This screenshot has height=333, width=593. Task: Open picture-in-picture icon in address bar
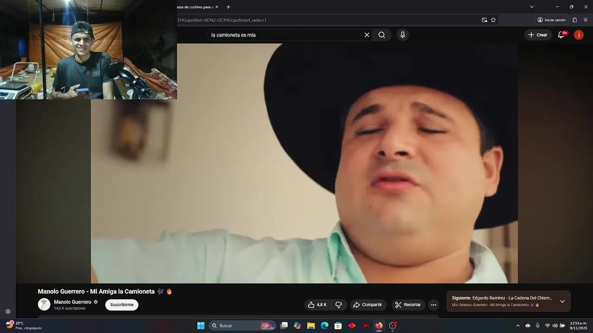(x=485, y=20)
